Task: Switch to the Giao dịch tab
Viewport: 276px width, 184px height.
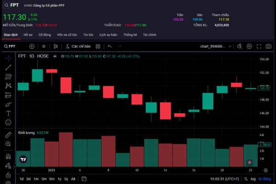Action: pos(11,34)
